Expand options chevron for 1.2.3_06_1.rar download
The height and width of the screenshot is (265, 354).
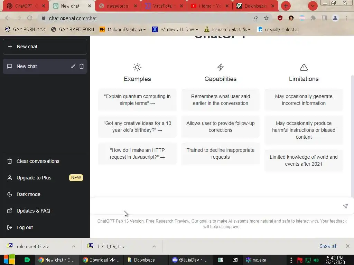[x=154, y=246]
